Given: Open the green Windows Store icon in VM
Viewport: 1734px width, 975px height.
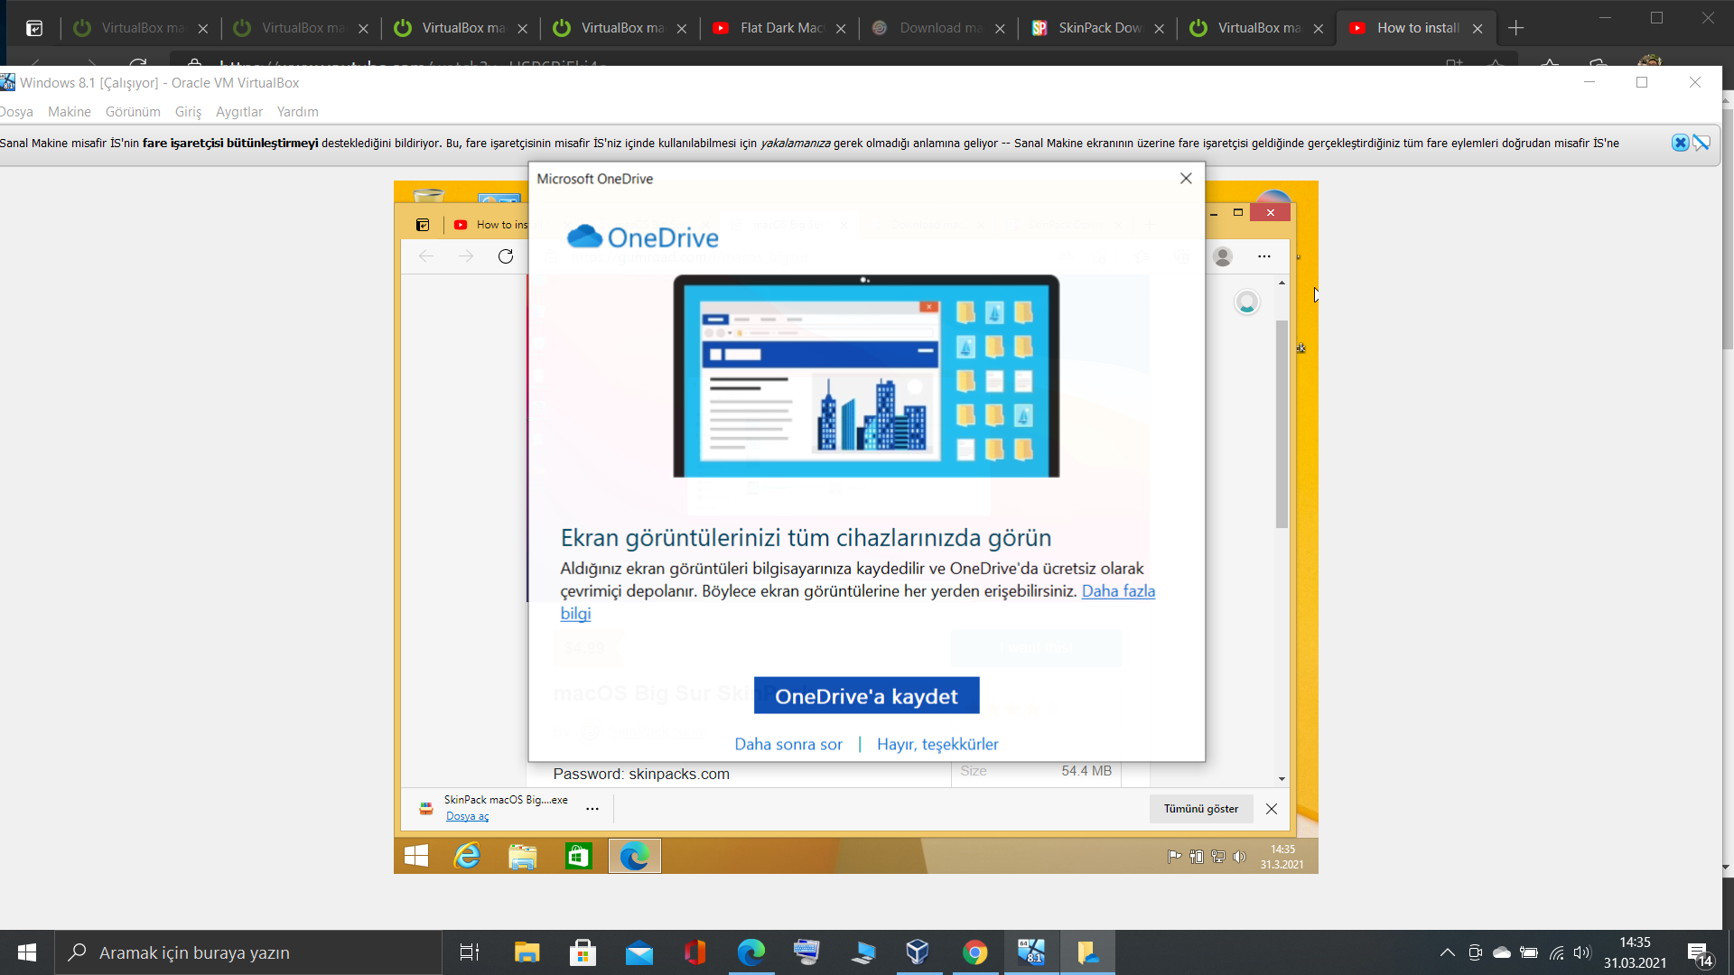Looking at the screenshot, I should 578,856.
